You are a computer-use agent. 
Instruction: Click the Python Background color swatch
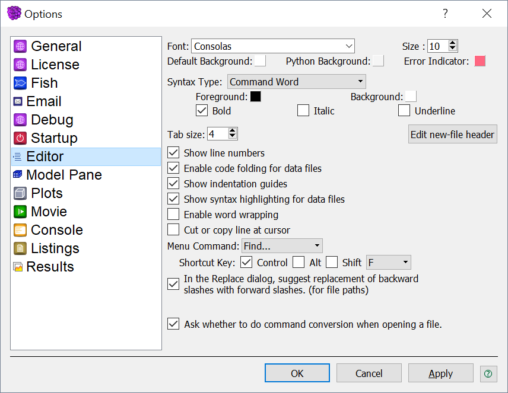point(379,61)
